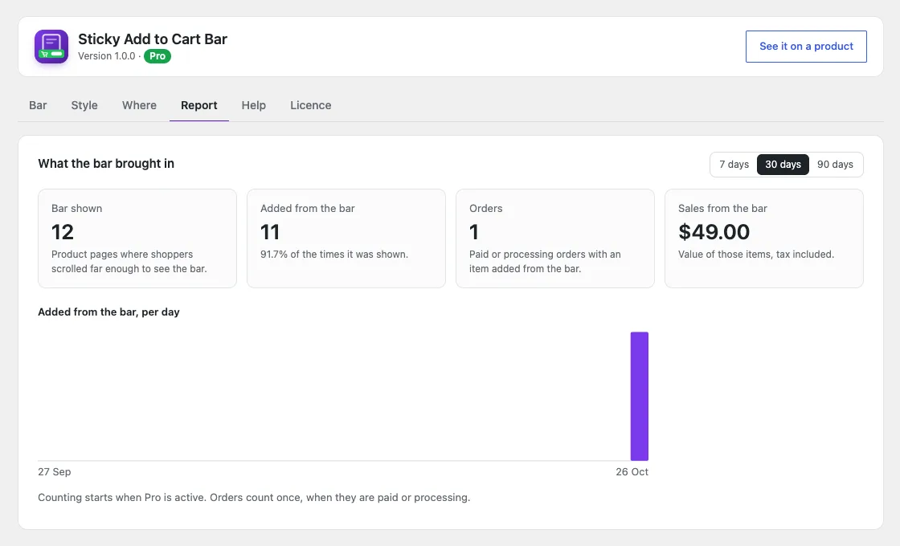Click the 26 Oct axis label
Image resolution: width=900 pixels, height=546 pixels.
(x=632, y=472)
